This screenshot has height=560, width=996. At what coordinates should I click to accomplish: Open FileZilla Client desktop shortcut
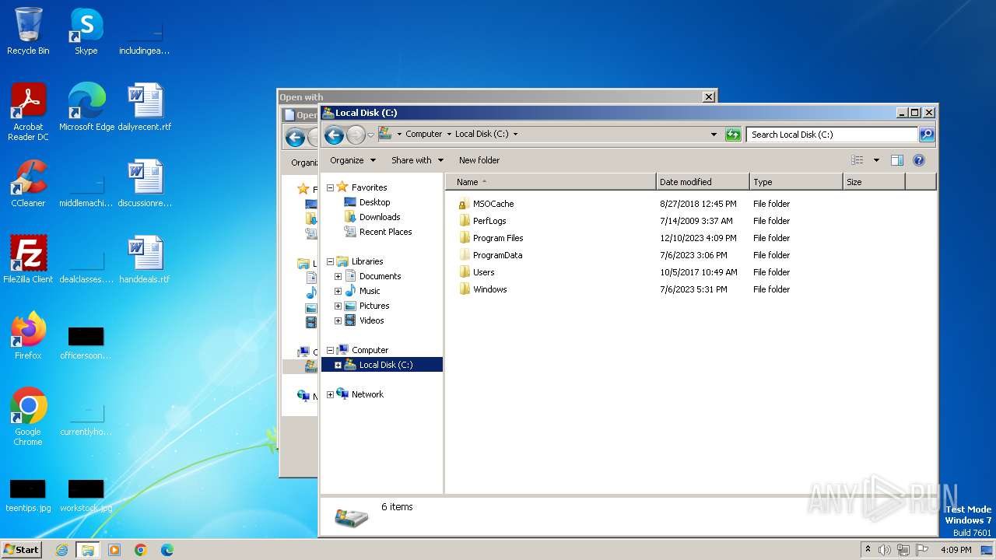click(x=28, y=260)
